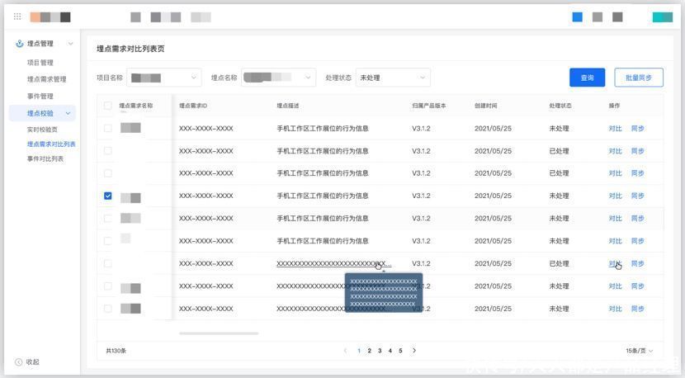685x378 pixels.
Task: Go to the previous page arrow
Action: [345, 351]
